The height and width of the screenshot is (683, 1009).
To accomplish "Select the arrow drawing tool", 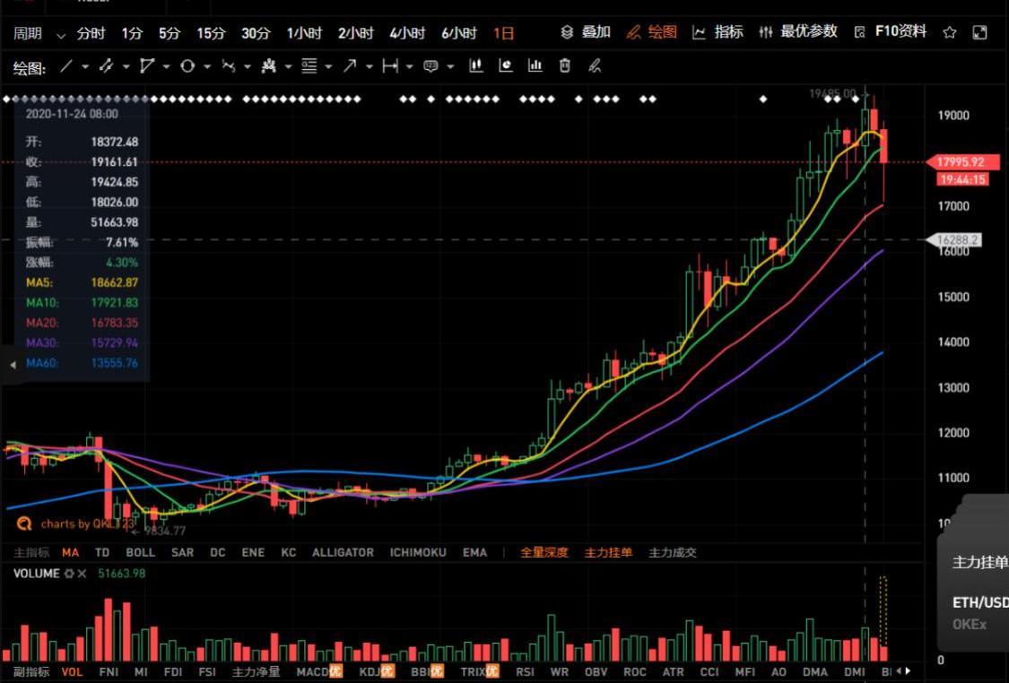I will click(x=350, y=66).
